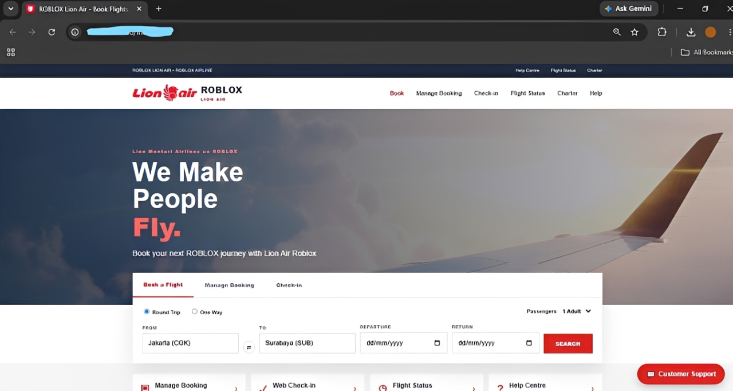Switch to the Book a Flight tab
Image resolution: width=733 pixels, height=391 pixels.
pyautogui.click(x=163, y=285)
